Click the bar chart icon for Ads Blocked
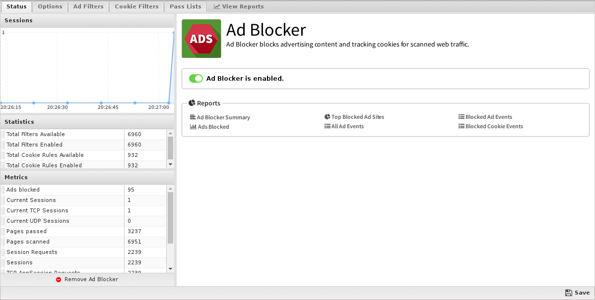This screenshot has height=300, width=595. pyautogui.click(x=193, y=127)
